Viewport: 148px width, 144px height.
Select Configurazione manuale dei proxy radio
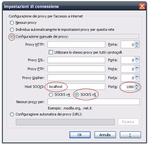click(12, 36)
